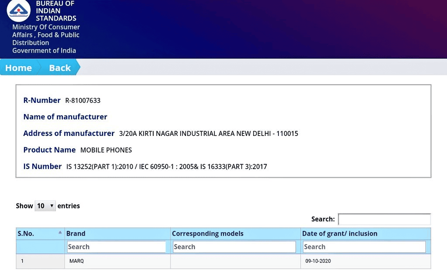447x271 pixels.
Task: Click the Kirti Nagar manufacturer address text
Action: [x=208, y=134]
